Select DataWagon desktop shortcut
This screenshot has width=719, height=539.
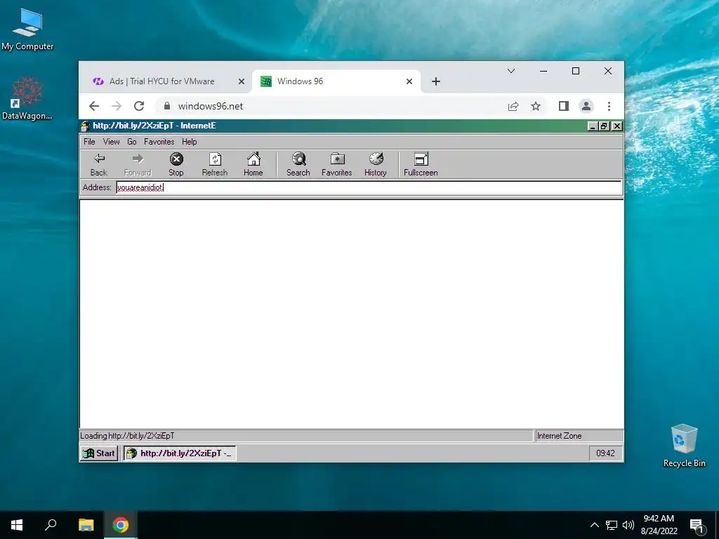pyautogui.click(x=27, y=98)
